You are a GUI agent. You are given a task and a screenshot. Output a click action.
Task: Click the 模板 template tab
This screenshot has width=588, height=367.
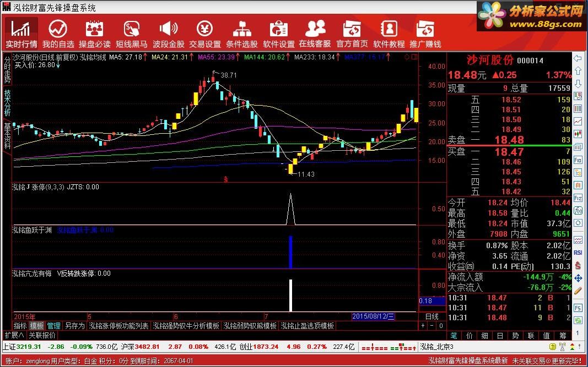[37, 326]
